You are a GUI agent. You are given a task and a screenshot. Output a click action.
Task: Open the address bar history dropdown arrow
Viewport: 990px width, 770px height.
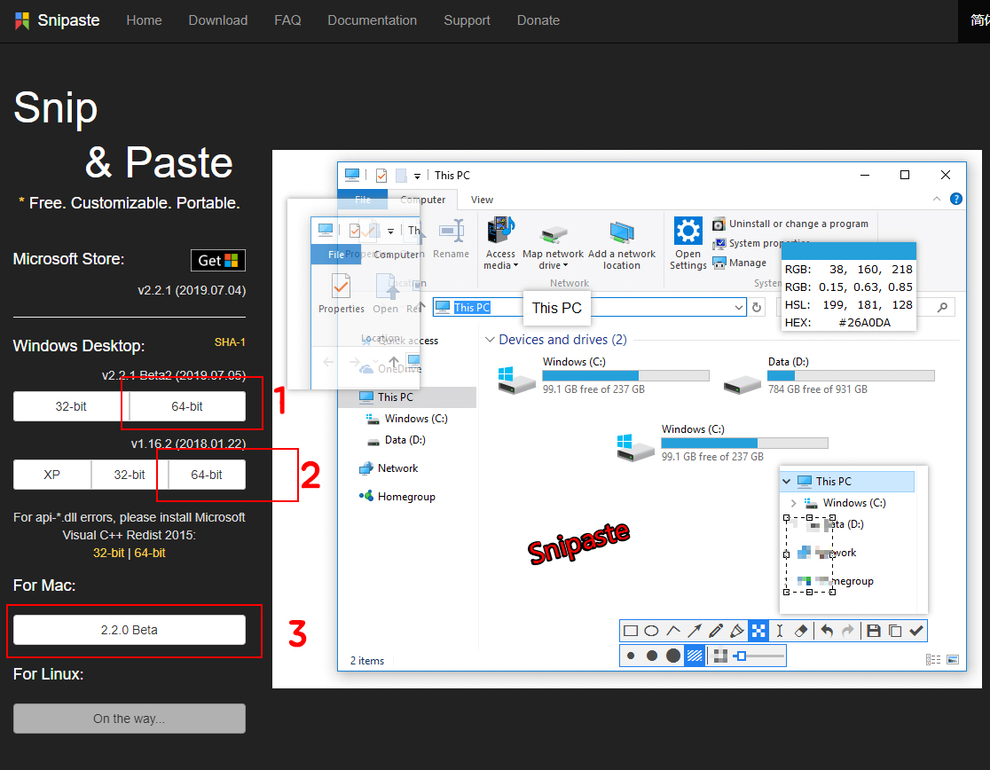click(x=739, y=307)
